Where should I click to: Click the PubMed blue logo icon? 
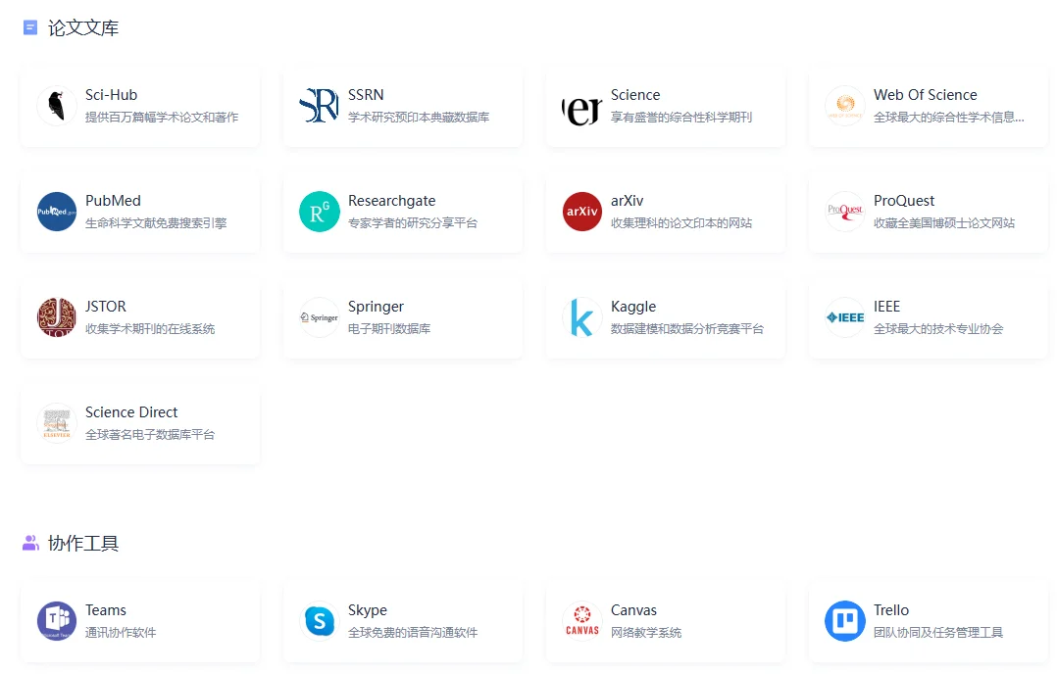(x=57, y=212)
